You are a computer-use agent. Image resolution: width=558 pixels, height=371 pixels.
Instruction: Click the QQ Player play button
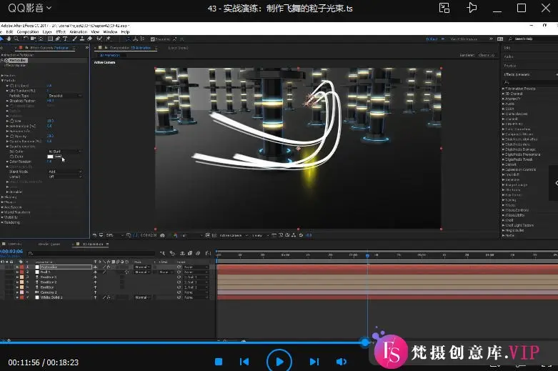(x=279, y=362)
